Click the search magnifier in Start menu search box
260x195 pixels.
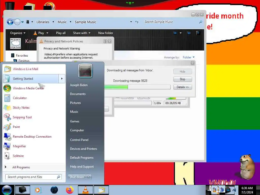tap(59, 177)
